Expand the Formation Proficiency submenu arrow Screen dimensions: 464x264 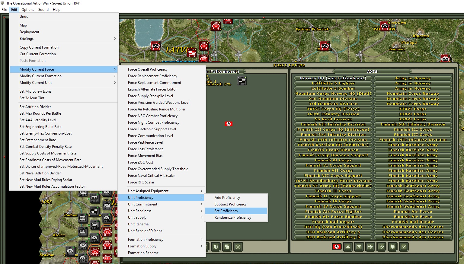tap(201, 240)
